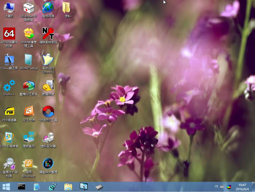Image resolution: width=255 pixels, height=192 pixels.
Task: Open the 虚拟驱动器 virtual drive icon
Action: pyautogui.click(x=48, y=137)
